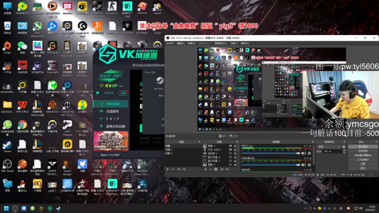
Task: Open the 视图(V) menu in OBS
Action: (191, 44)
